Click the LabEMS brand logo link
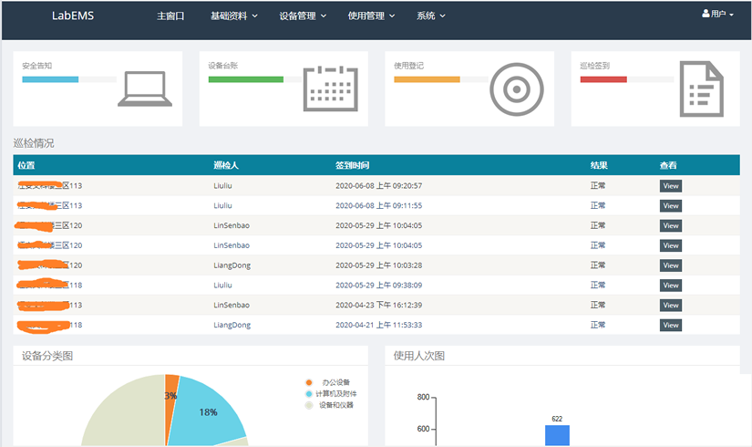752x447 pixels. (74, 16)
